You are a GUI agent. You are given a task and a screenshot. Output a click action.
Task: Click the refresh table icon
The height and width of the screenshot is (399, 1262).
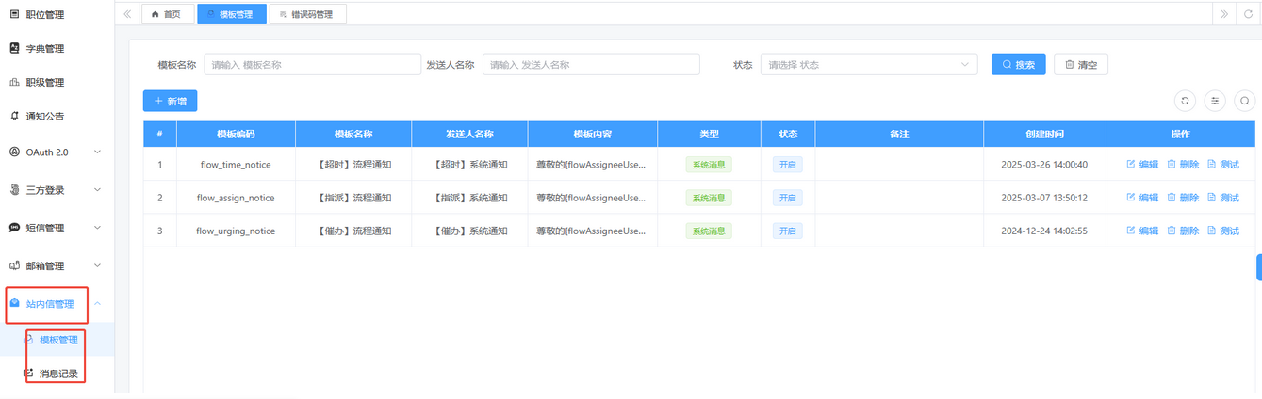click(x=1185, y=101)
